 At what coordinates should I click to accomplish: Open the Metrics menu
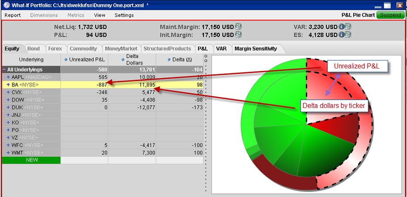76,15
